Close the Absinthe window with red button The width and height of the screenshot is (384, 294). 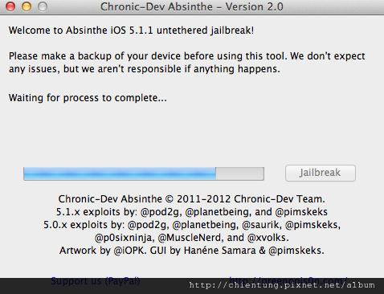(x=10, y=6)
